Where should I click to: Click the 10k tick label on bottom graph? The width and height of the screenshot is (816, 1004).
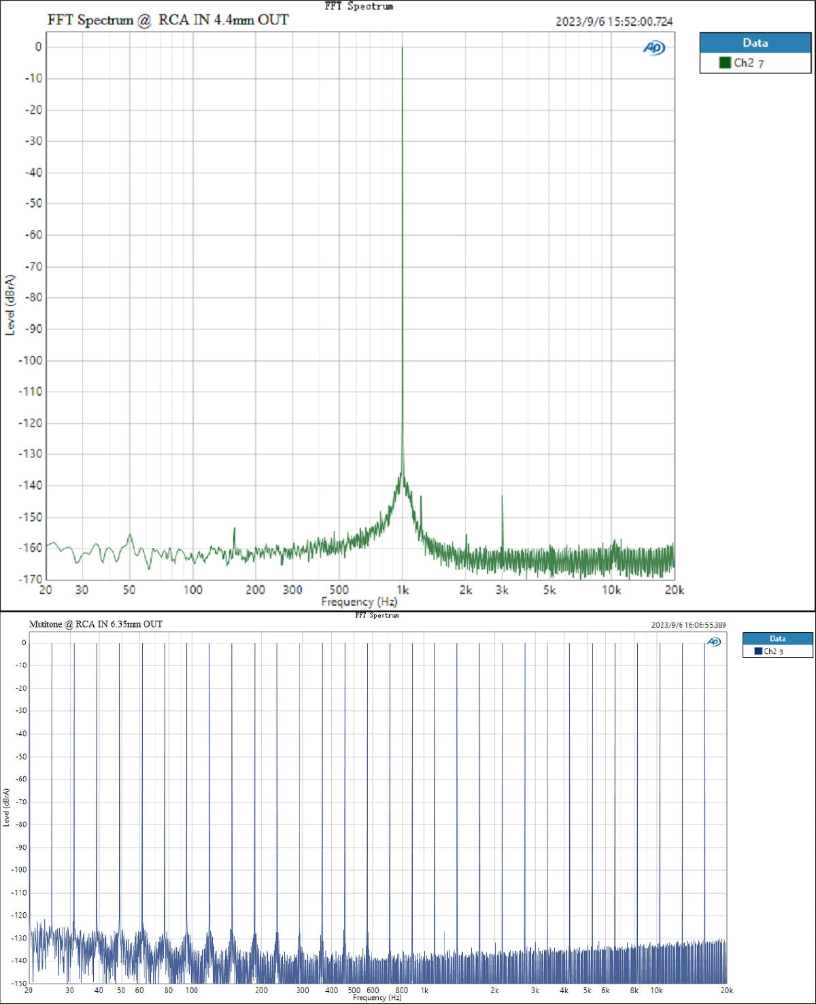[656, 990]
